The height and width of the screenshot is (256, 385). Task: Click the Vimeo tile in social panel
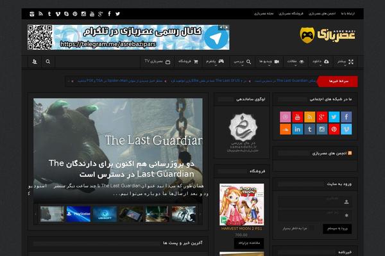click(x=346, y=129)
